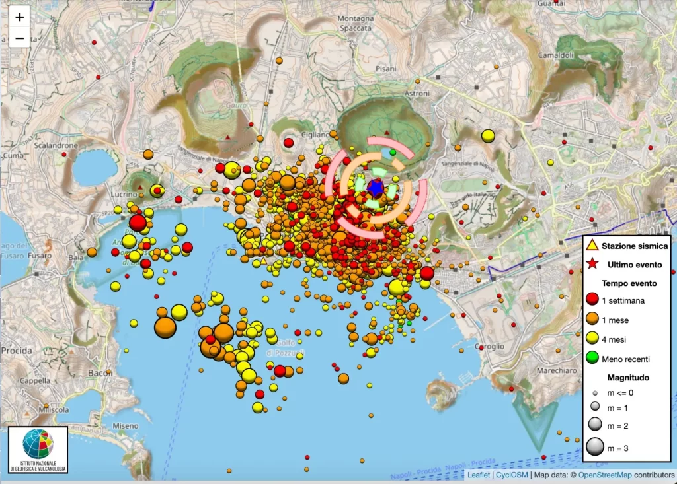Viewport: 677px width, 484px height.
Task: Click the green 'Meno recenti' legend swatch
Action: click(592, 358)
